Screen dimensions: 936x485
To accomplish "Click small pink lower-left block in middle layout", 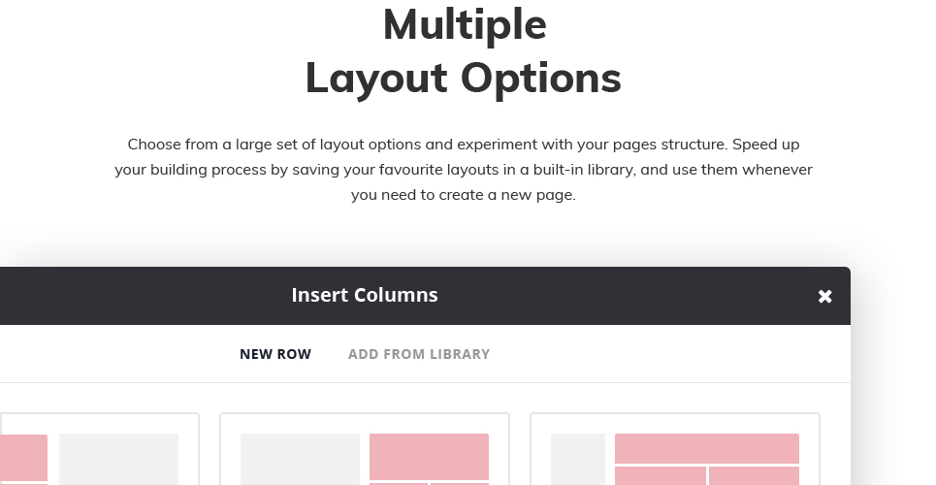I will click(399, 484).
